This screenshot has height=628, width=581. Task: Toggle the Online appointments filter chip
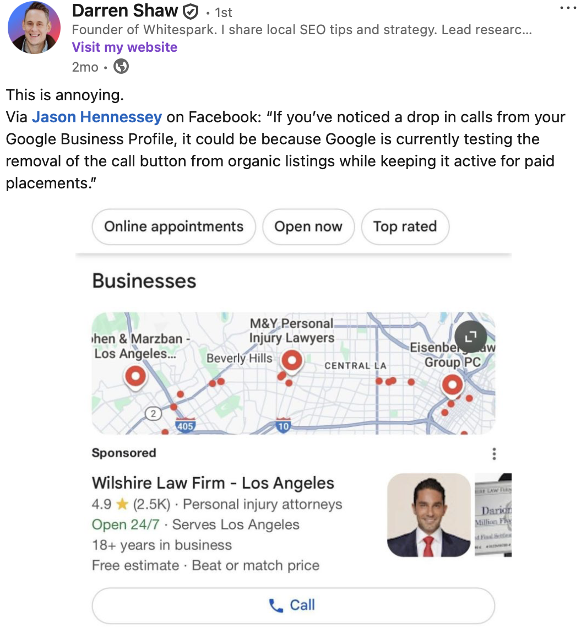click(173, 226)
